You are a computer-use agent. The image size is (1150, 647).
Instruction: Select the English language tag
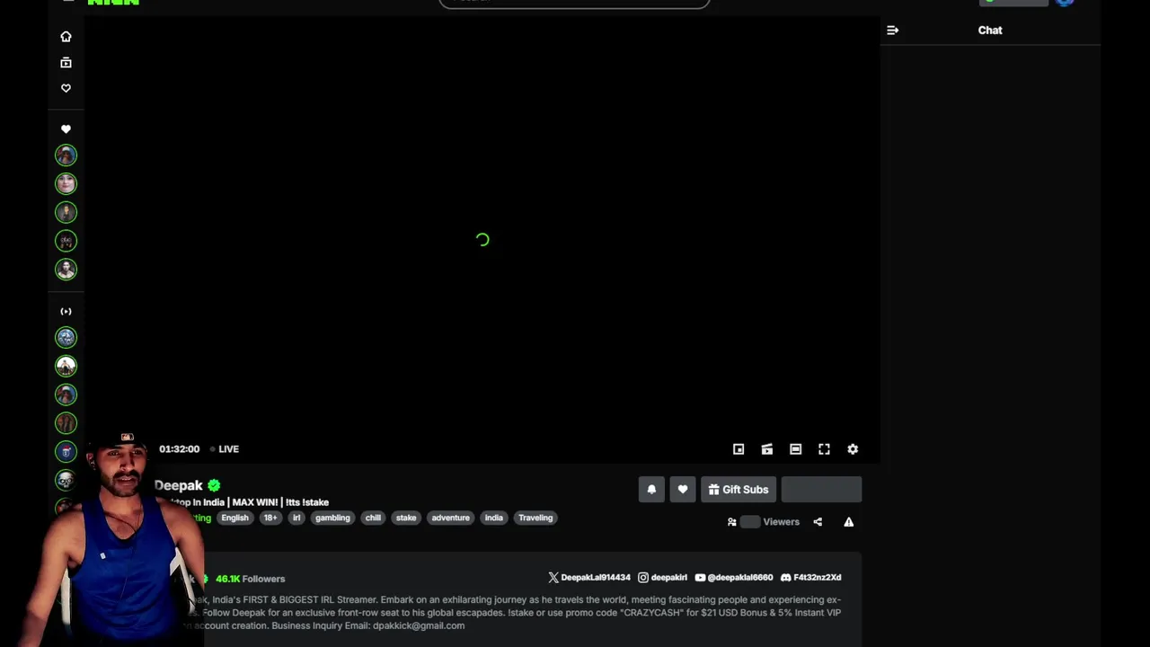pyautogui.click(x=234, y=518)
